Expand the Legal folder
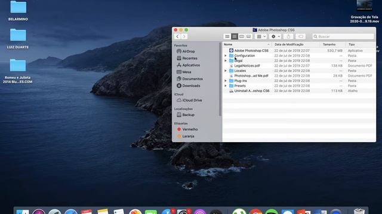The image size is (382, 214). (x=226, y=61)
